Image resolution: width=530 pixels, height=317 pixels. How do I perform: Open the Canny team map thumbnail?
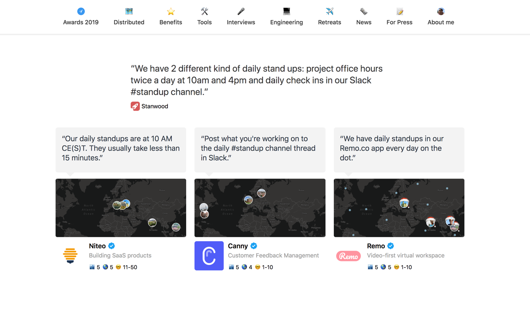pos(260,208)
